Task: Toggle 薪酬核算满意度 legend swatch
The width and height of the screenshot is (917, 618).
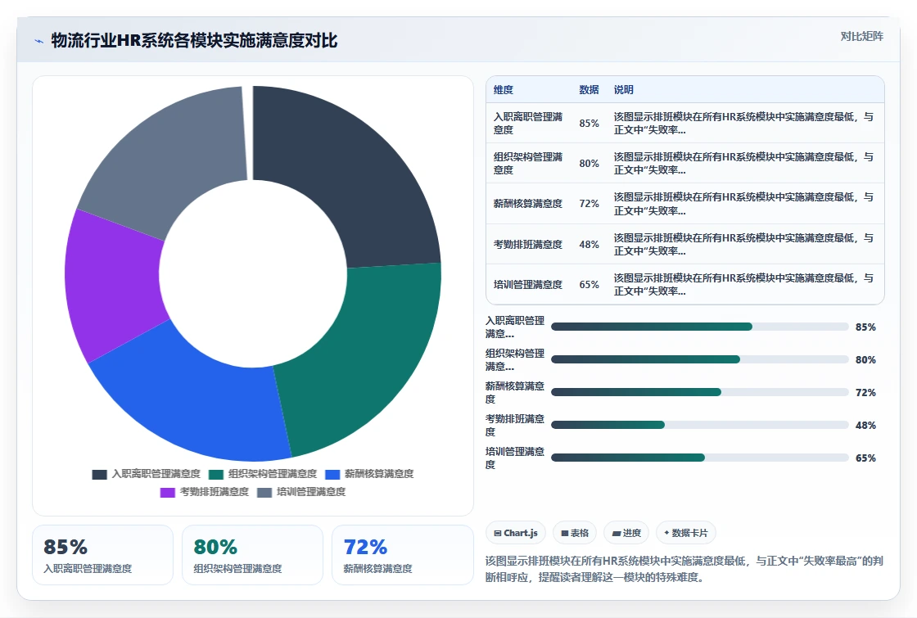Action: 332,474
